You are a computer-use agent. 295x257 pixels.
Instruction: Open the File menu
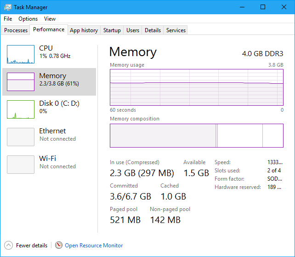(x=8, y=19)
